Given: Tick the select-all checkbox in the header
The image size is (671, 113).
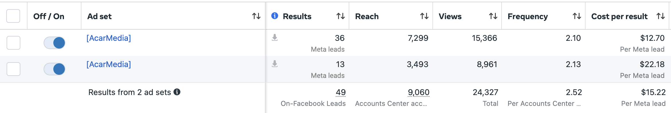Looking at the screenshot, I should (13, 16).
